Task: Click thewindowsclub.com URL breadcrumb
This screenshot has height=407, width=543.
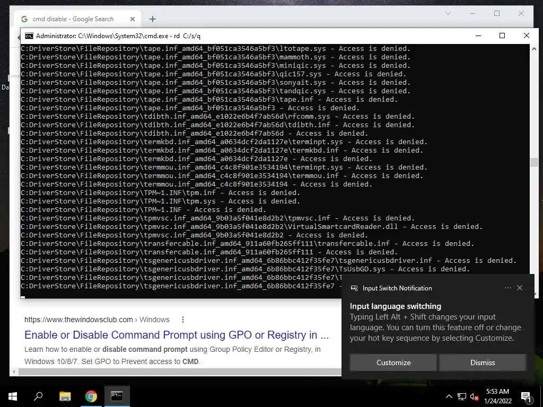Action: (97, 320)
